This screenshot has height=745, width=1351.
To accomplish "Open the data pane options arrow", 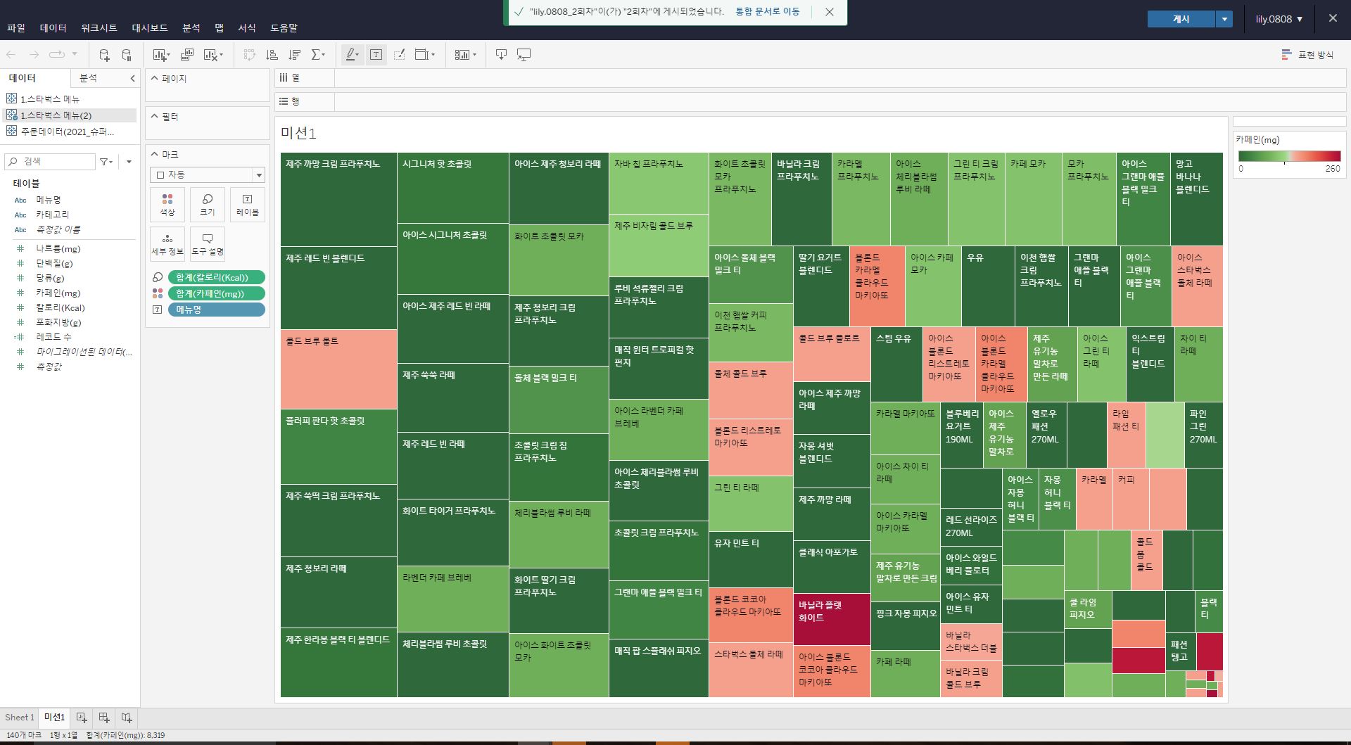I will point(129,162).
